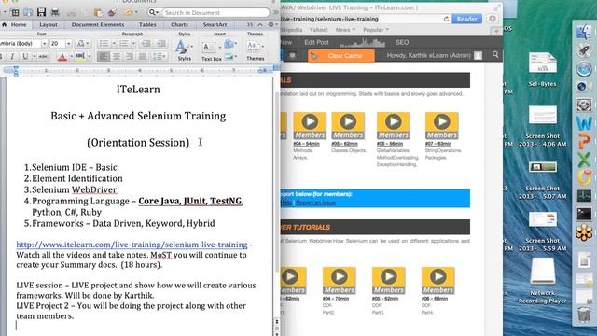Play video #04 - 54min
This screenshot has height=336, width=597.
[x=310, y=125]
